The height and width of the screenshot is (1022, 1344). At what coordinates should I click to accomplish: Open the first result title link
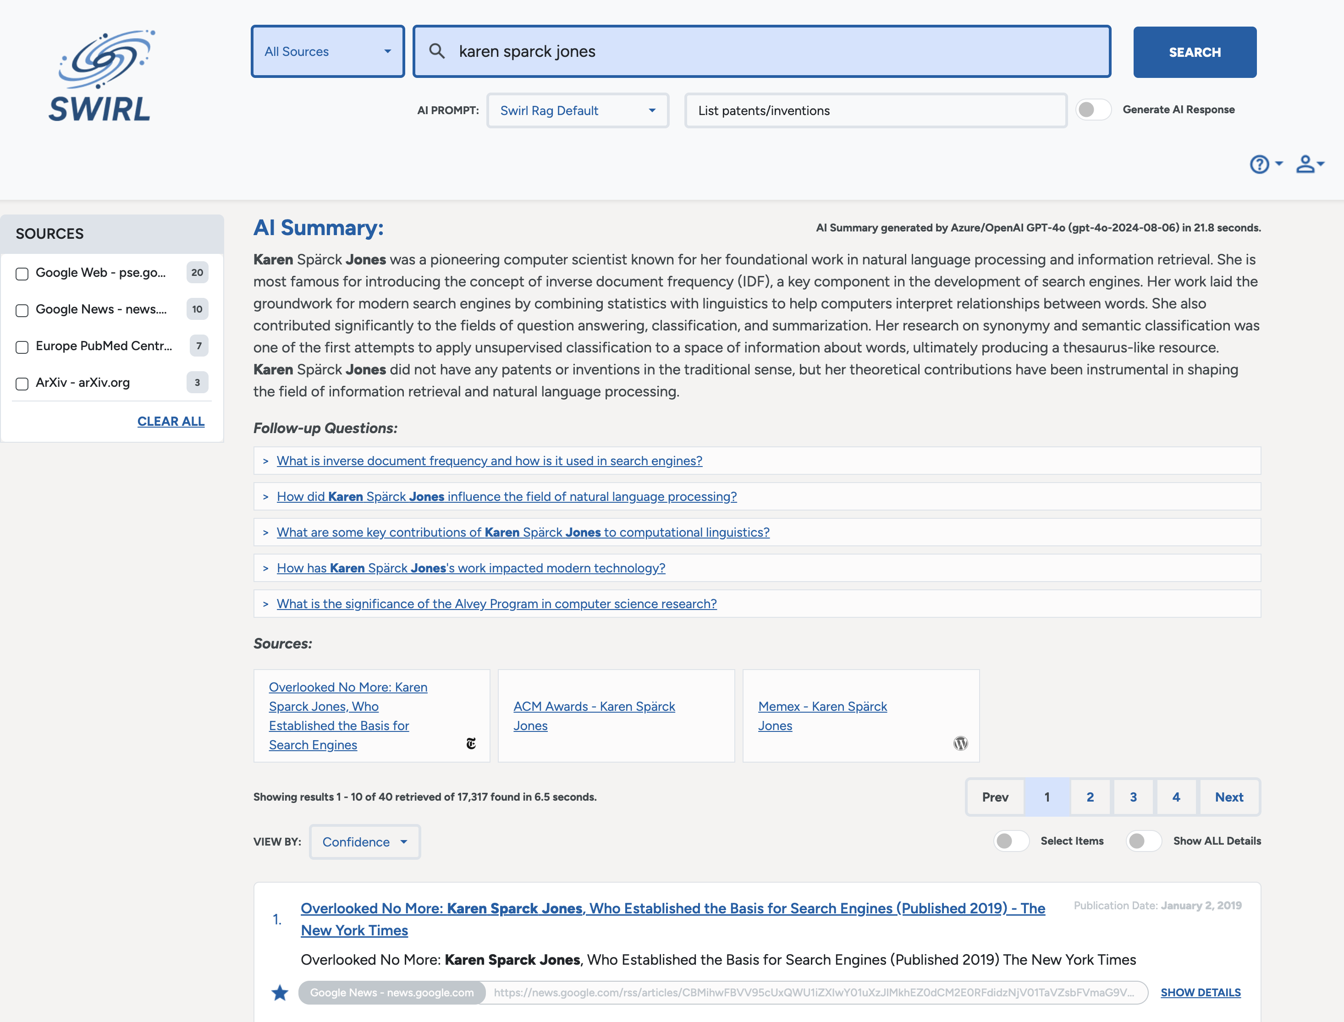click(x=673, y=919)
